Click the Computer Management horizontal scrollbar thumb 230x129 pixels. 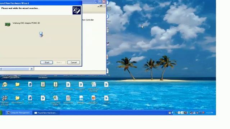coord(16,69)
